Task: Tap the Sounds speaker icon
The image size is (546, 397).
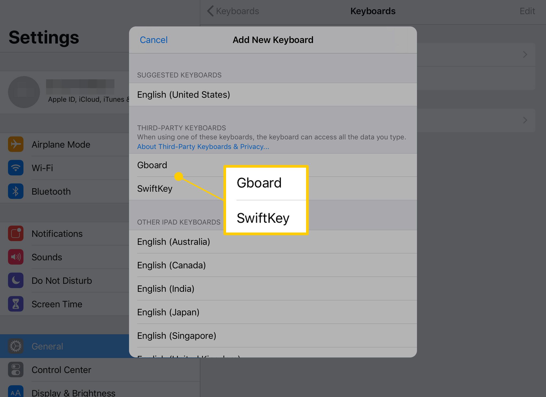Action: (16, 257)
